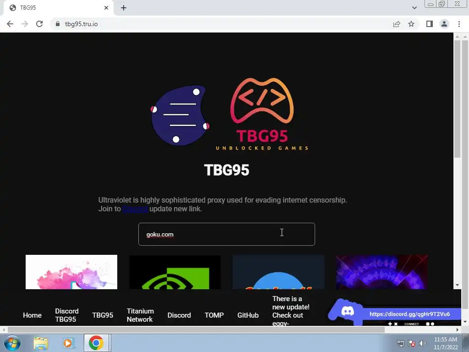Image resolution: width=469 pixels, height=352 pixels.
Task: Open the volume control in the tray
Action: click(x=423, y=343)
